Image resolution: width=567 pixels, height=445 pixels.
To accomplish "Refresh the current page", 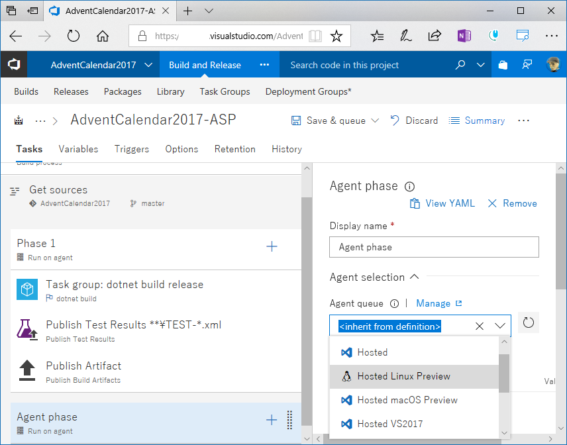I will click(74, 36).
